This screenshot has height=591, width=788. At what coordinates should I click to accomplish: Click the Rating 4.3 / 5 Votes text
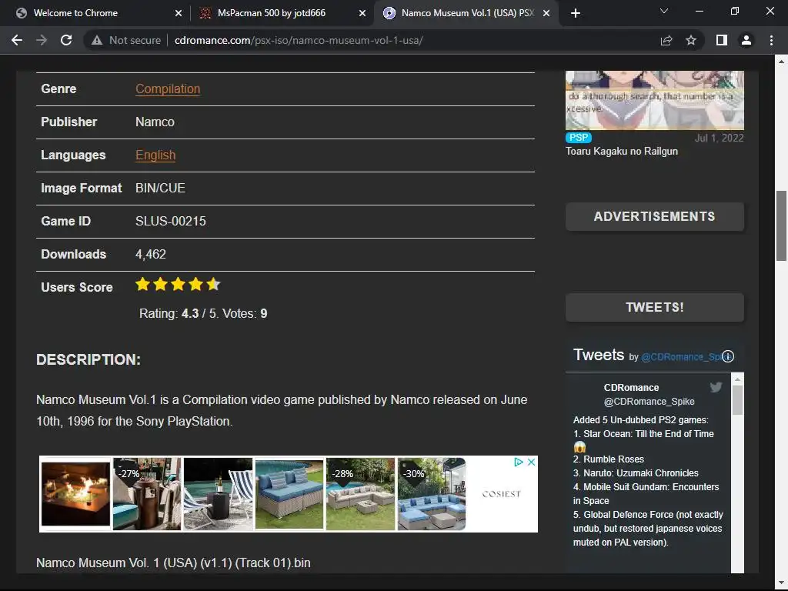click(x=203, y=314)
